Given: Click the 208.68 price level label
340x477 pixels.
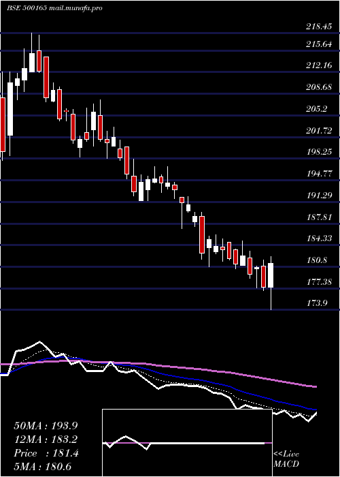Looking at the screenshot, I should coord(319,88).
